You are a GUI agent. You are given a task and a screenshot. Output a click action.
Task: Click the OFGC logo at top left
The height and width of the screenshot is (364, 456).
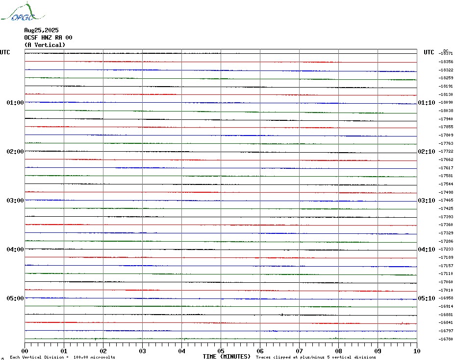click(23, 12)
